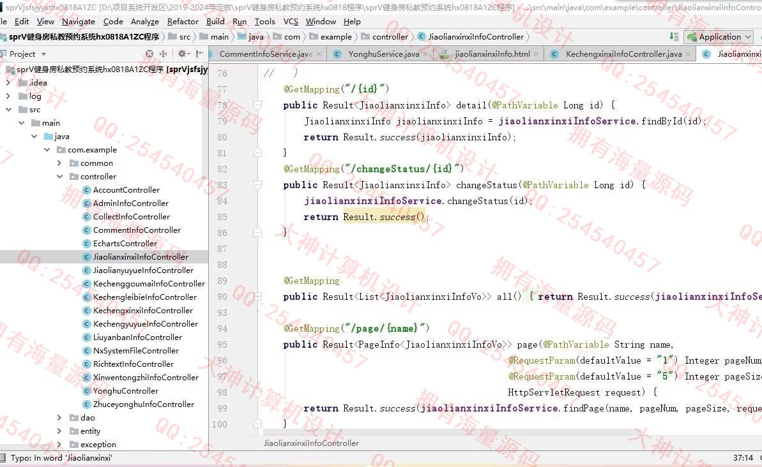Open the Navigate menu
The width and height of the screenshot is (762, 467).
point(78,21)
